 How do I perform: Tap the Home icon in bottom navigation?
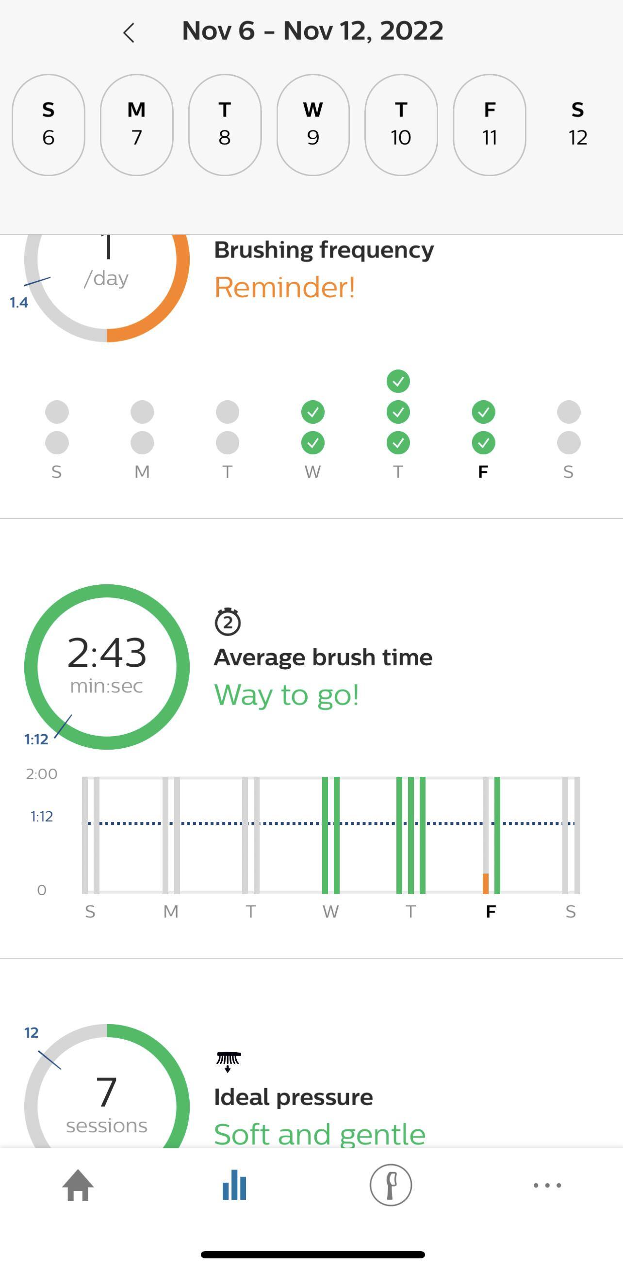coord(78,1185)
